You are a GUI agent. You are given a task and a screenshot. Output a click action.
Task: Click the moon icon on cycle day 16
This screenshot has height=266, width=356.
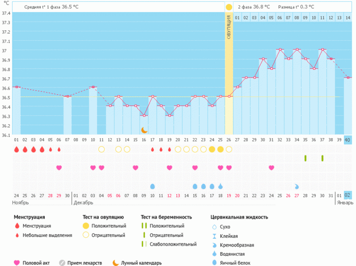tap(144, 130)
